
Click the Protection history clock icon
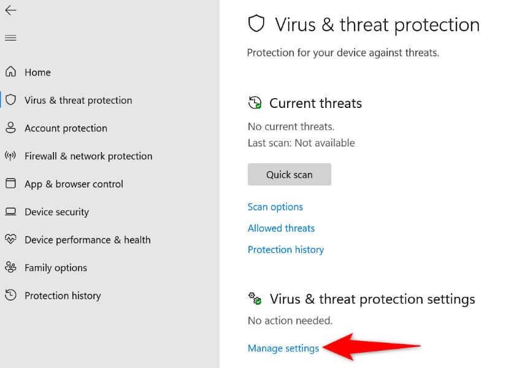pos(10,295)
